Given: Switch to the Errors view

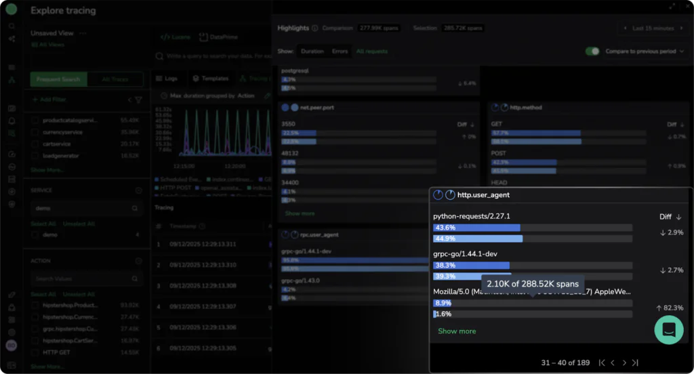Looking at the screenshot, I should point(340,51).
